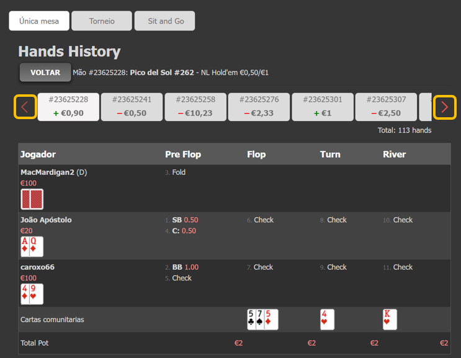
Task: Click the river card King of hearts
Action: [x=390, y=320]
